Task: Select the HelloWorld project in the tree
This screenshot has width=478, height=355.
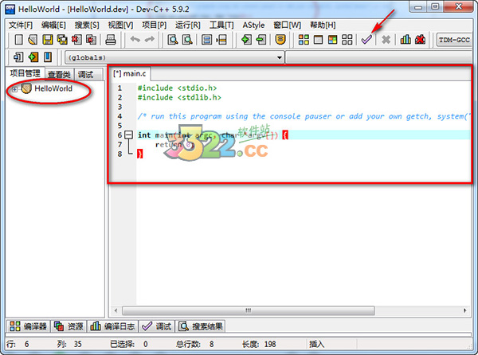Action: 53,88
